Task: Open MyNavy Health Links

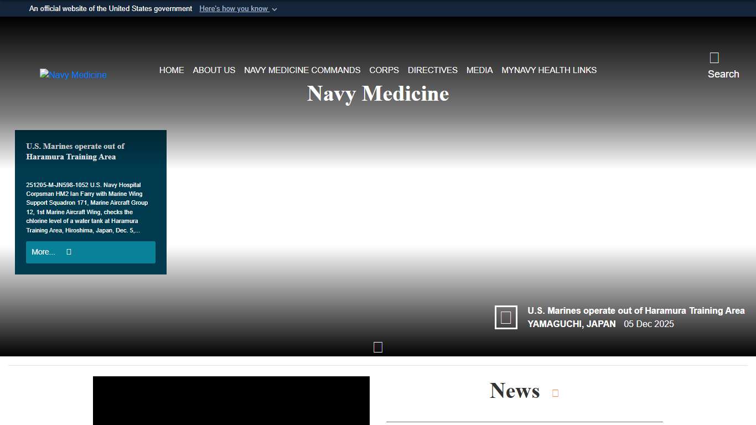Action: 549,70
